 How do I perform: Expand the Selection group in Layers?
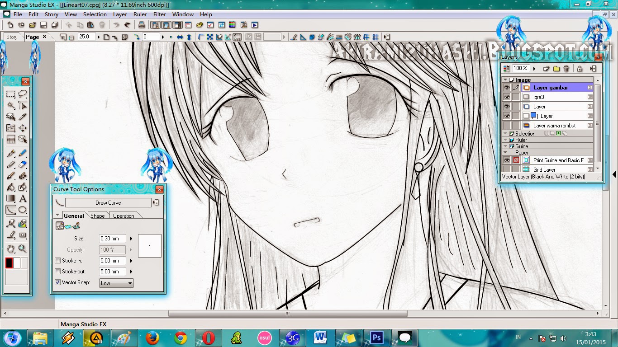pyautogui.click(x=505, y=134)
